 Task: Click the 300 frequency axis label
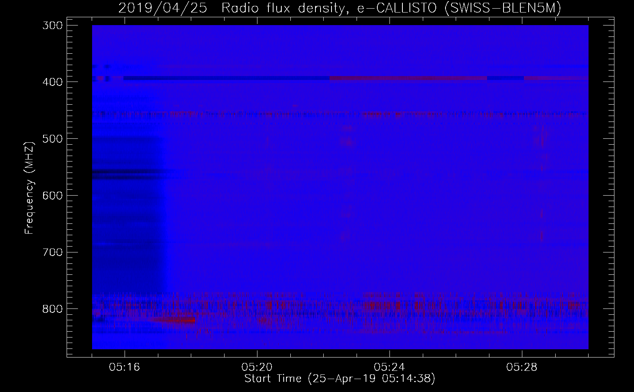click(52, 25)
